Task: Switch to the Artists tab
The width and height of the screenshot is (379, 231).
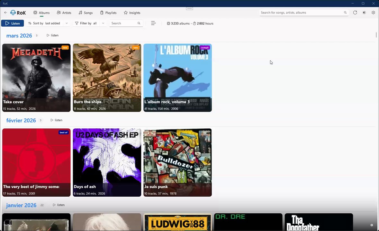Action: (x=64, y=13)
